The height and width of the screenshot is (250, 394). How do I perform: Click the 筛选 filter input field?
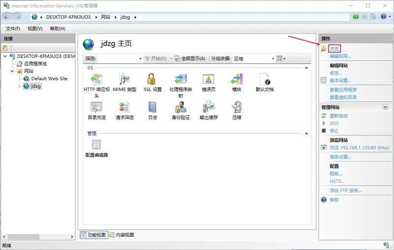pos(120,59)
